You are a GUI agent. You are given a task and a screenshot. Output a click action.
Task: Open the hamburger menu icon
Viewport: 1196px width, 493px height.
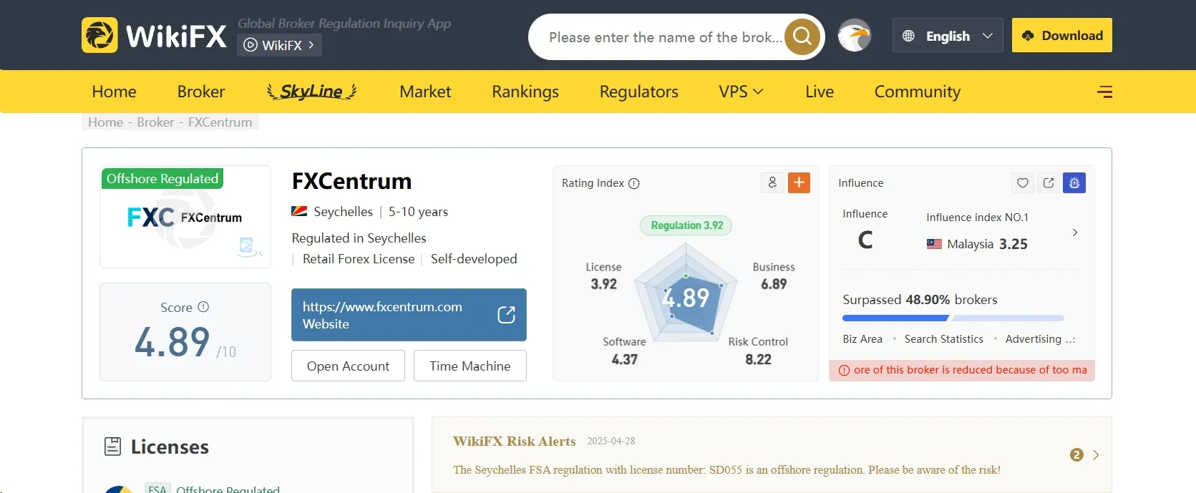pos(1104,92)
